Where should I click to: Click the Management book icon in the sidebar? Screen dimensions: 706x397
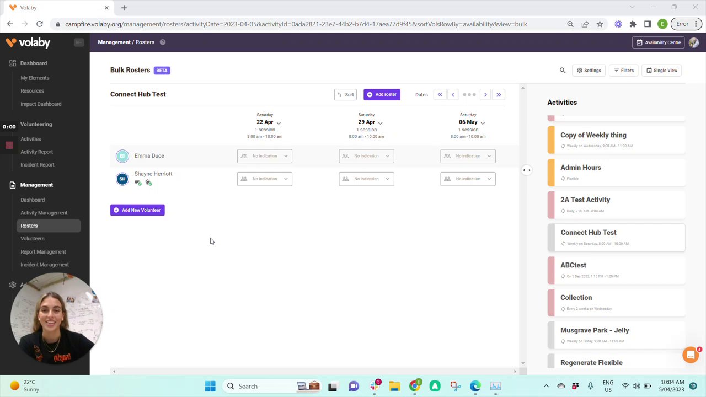tap(13, 185)
